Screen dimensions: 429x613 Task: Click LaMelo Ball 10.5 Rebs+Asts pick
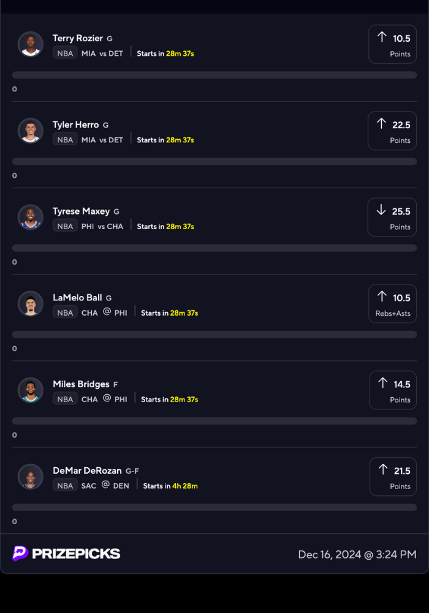[392, 303]
